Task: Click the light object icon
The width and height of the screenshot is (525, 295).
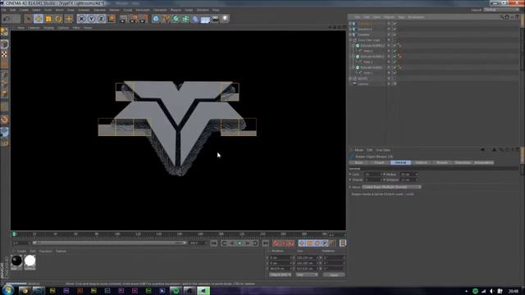Action: point(225,19)
